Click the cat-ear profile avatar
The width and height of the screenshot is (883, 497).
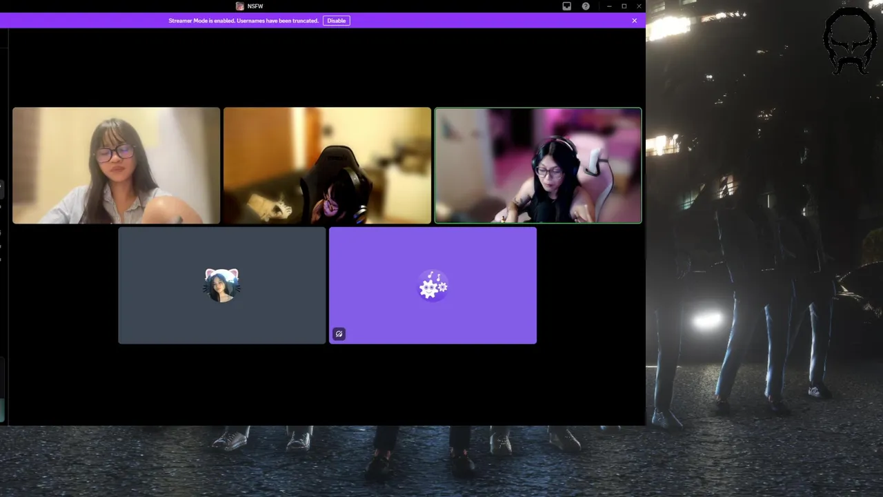coord(221,285)
